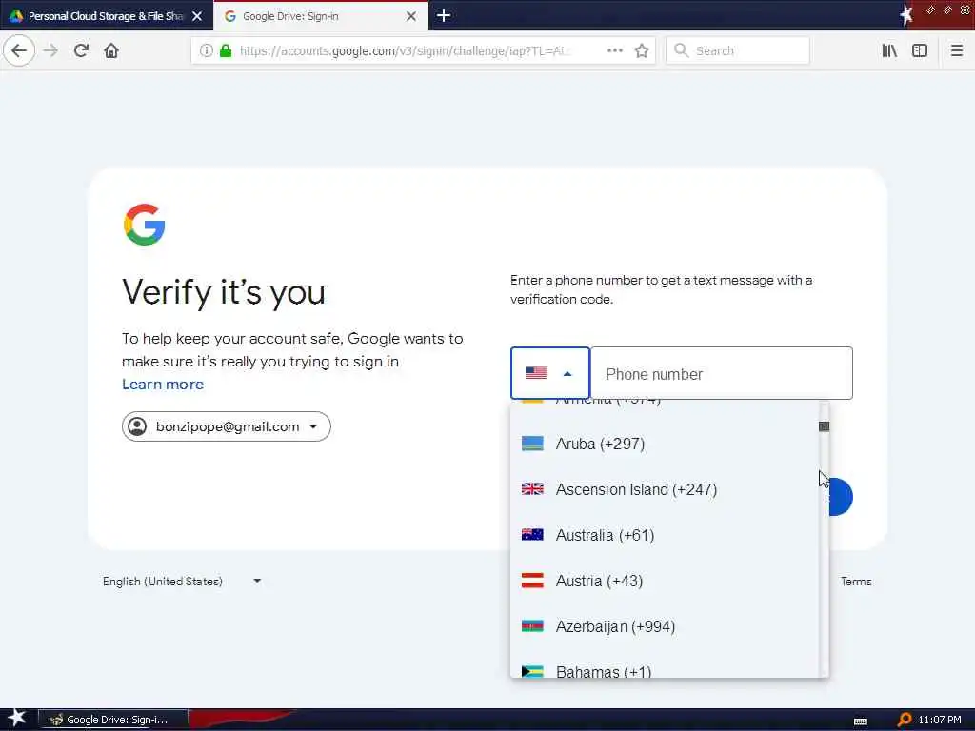Show site information via the info icon
Screen dimensions: 975x731
coord(206,50)
